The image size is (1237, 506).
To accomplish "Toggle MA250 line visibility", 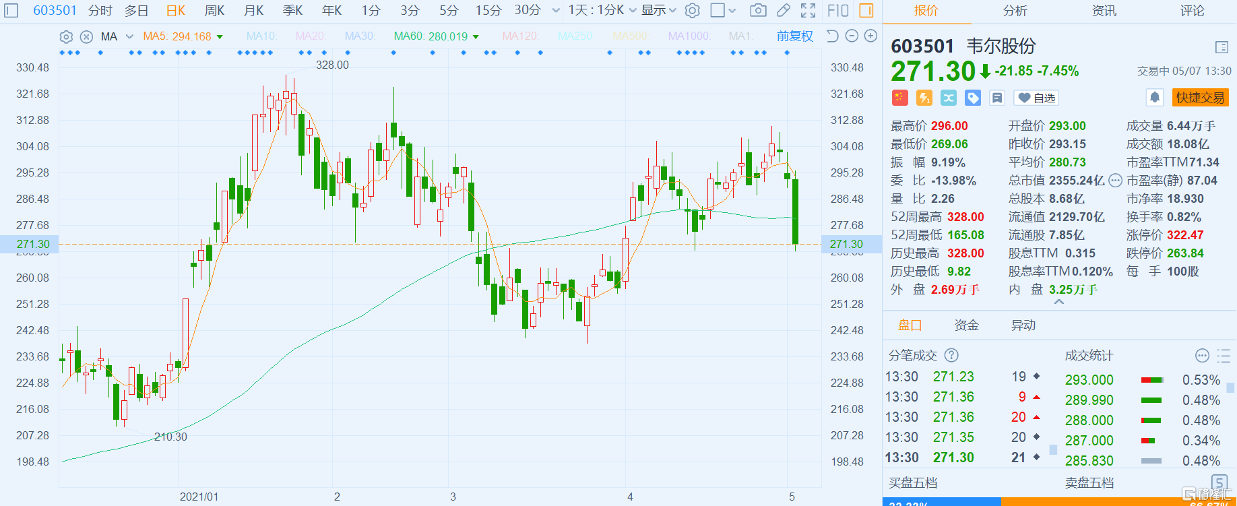I will point(575,36).
